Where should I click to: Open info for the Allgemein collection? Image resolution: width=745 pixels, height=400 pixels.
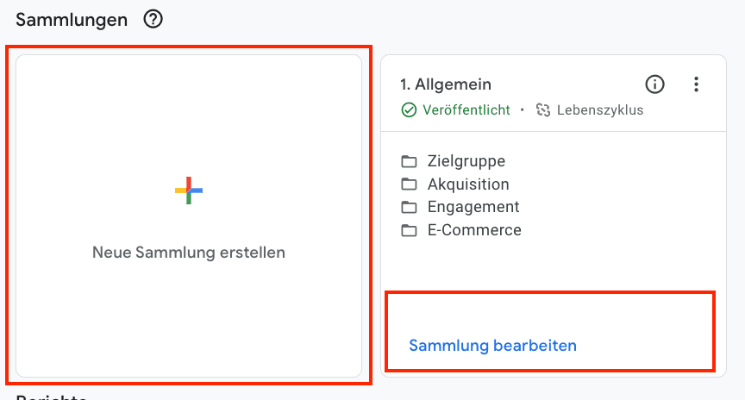654,84
